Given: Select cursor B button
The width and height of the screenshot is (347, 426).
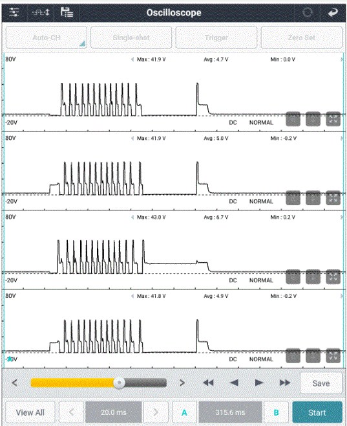Looking at the screenshot, I should point(277,412).
